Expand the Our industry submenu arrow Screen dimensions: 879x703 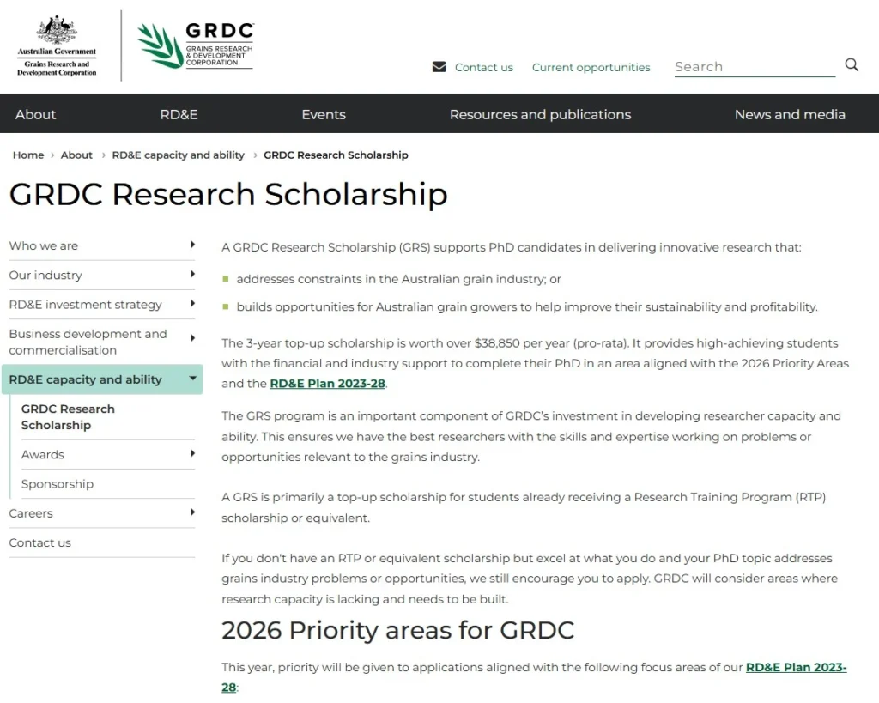point(193,275)
